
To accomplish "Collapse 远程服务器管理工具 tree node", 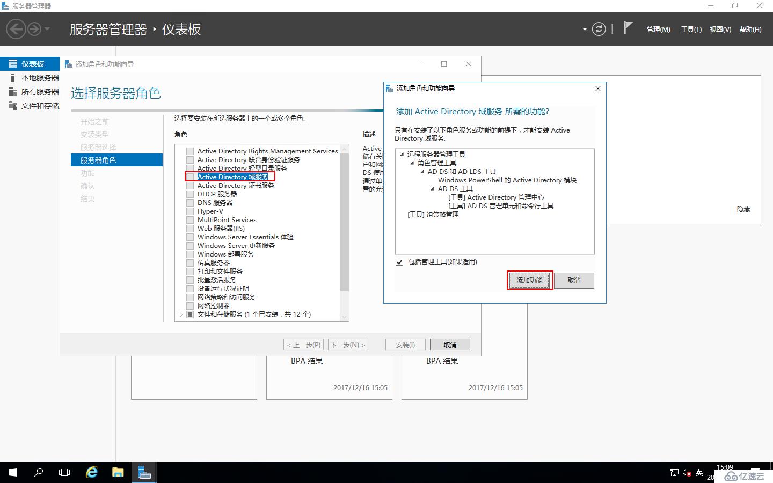I will pyautogui.click(x=402, y=154).
